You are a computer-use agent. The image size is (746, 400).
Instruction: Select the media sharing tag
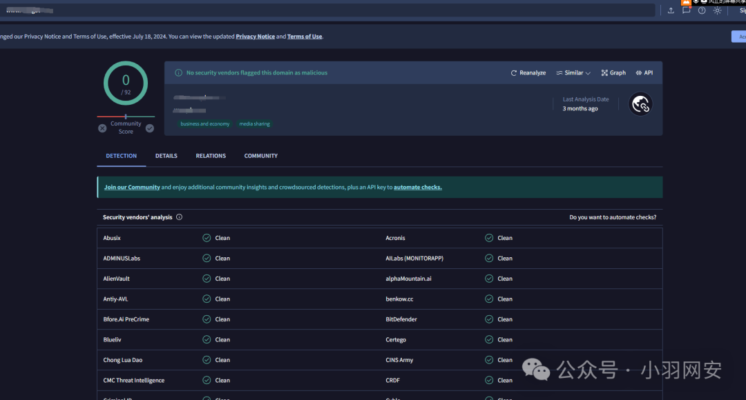pyautogui.click(x=254, y=123)
